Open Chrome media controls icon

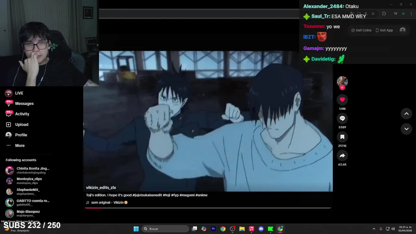point(396,14)
